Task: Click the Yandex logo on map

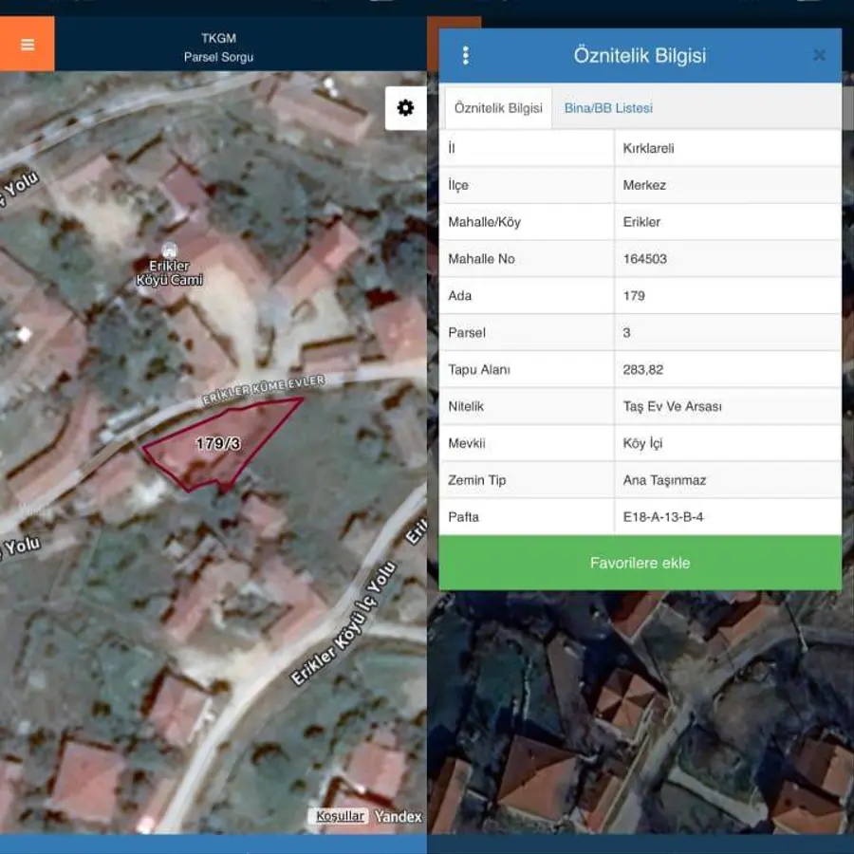Action: coord(398,816)
